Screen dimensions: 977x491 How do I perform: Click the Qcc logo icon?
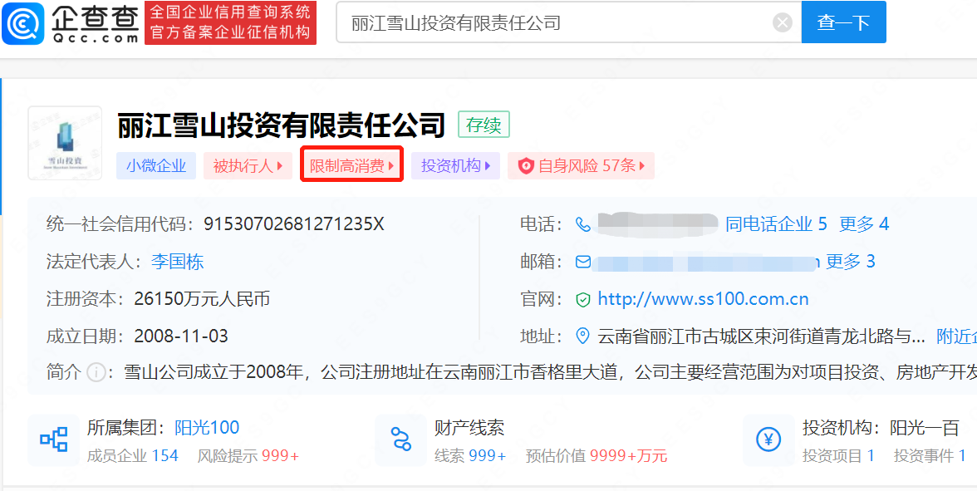(23, 23)
